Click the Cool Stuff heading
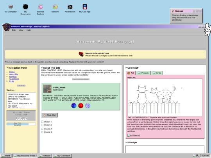Viewport: 211px width, 158px height. tap(132, 68)
